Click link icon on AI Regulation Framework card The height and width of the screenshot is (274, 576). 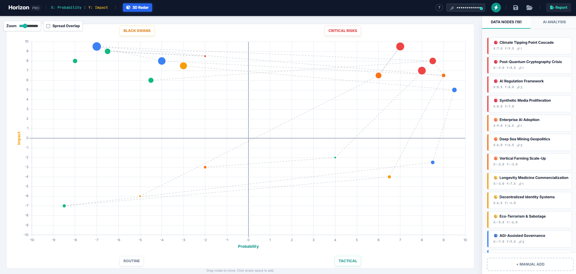click(518, 87)
